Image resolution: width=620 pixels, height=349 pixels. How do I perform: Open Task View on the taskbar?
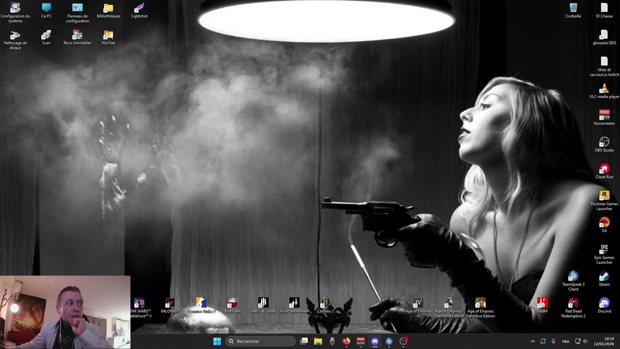coord(304,341)
